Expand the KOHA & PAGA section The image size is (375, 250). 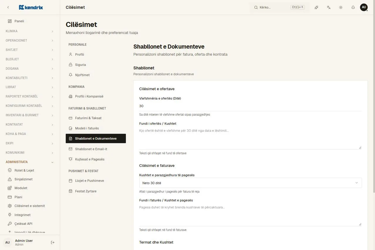pyautogui.click(x=30, y=134)
